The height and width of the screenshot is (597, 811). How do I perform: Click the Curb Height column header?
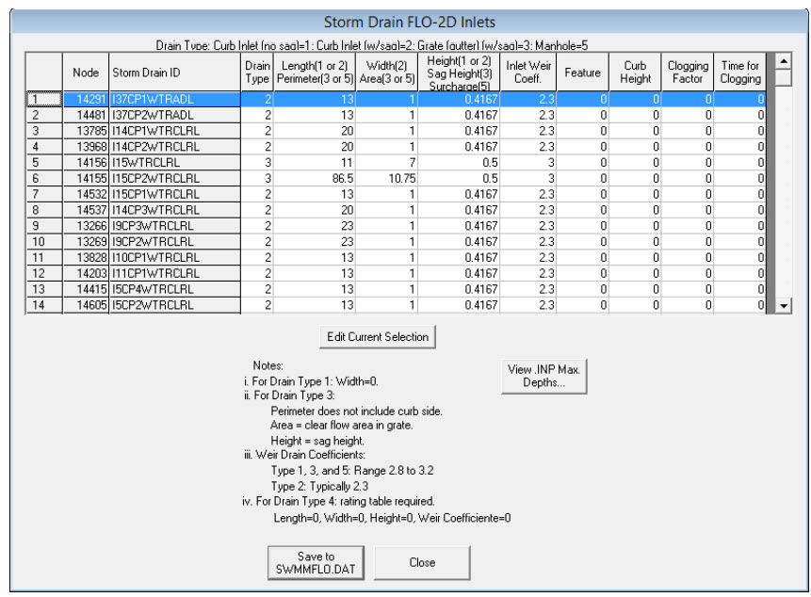point(635,73)
